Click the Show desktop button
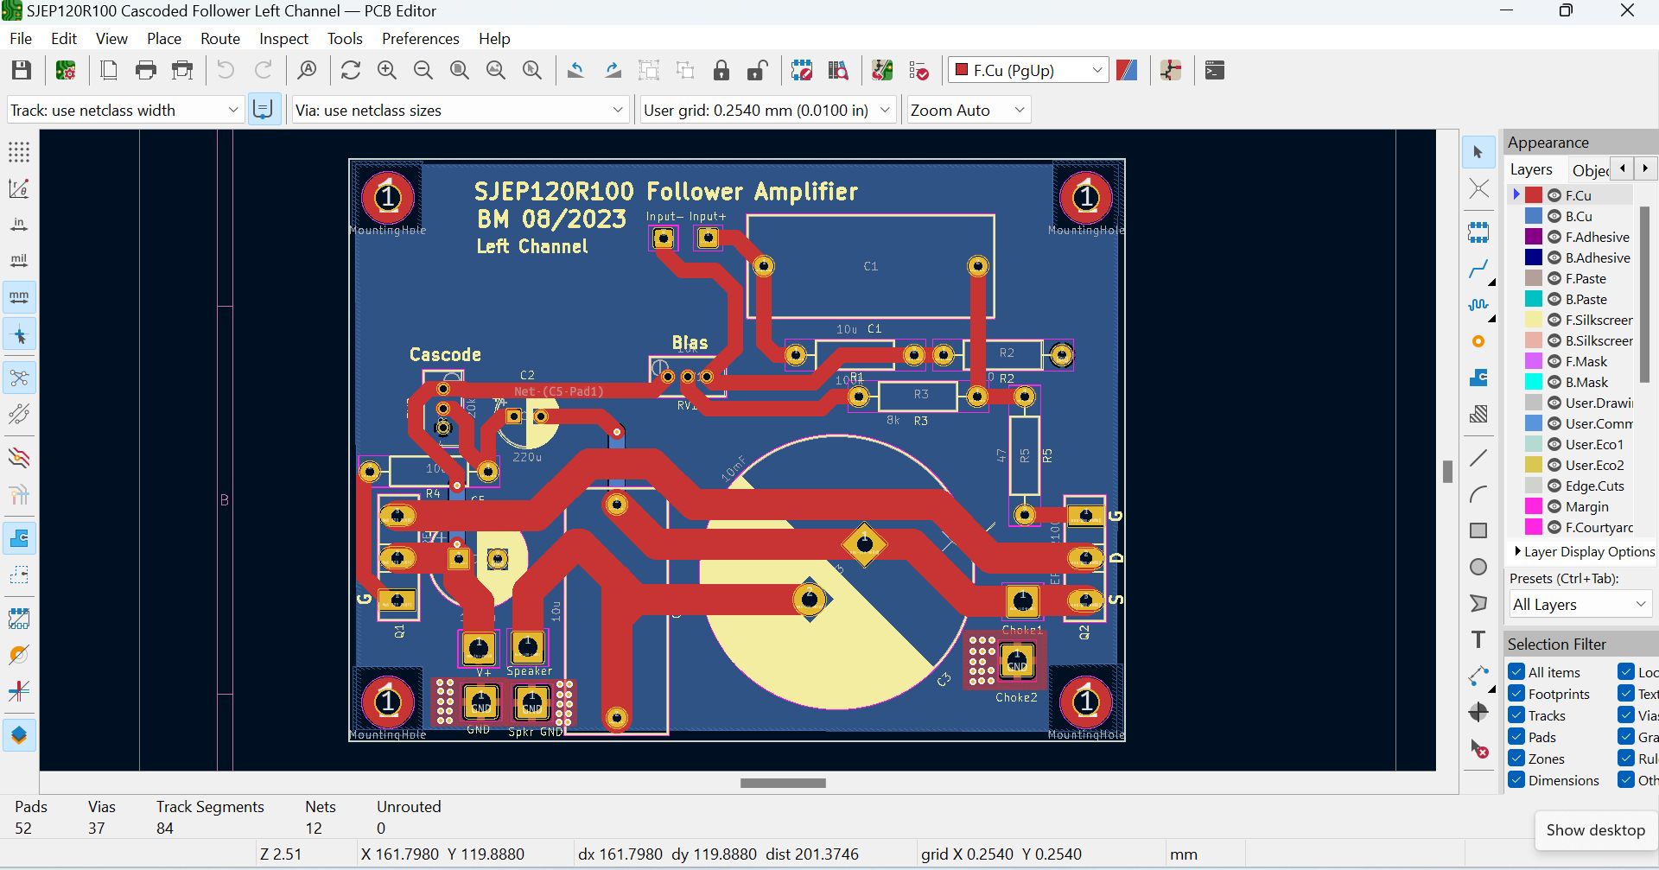Image resolution: width=1659 pixels, height=870 pixels. click(1595, 829)
